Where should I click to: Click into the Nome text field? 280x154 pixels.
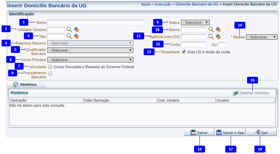click(96, 23)
